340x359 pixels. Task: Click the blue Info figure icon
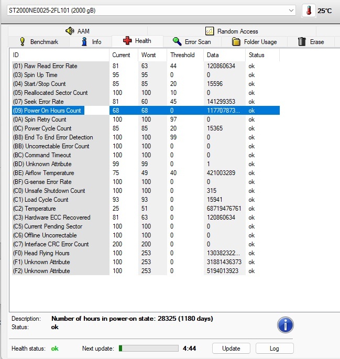84,41
